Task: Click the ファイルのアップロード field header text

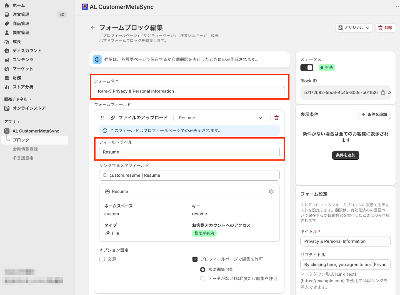Action: pyautogui.click(x=143, y=118)
